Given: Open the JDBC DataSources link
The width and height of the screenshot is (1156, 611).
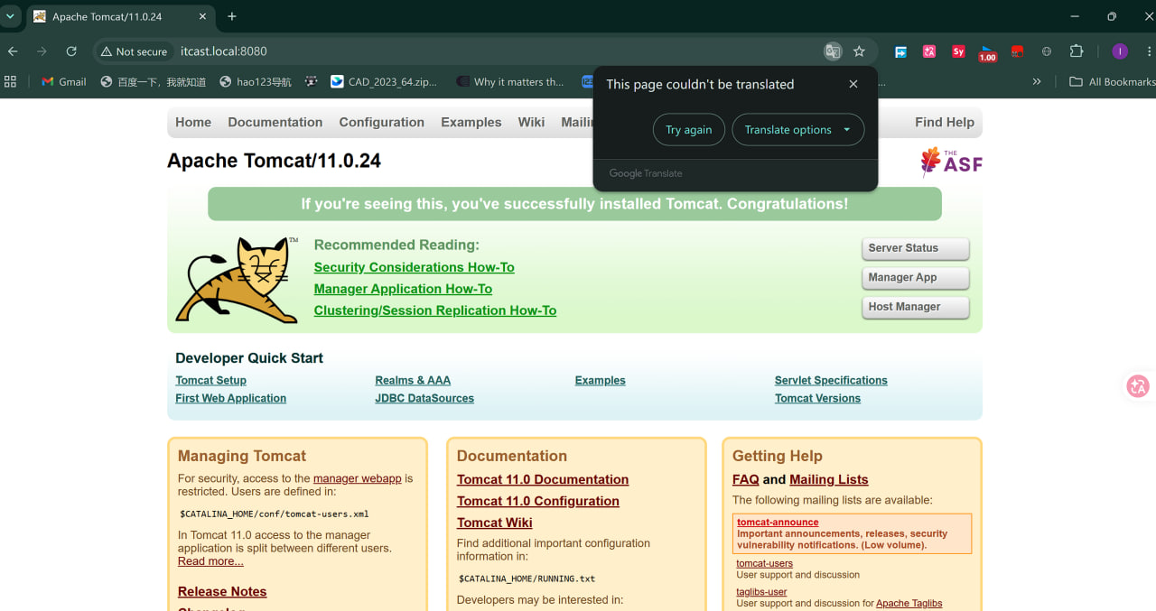Looking at the screenshot, I should point(424,398).
